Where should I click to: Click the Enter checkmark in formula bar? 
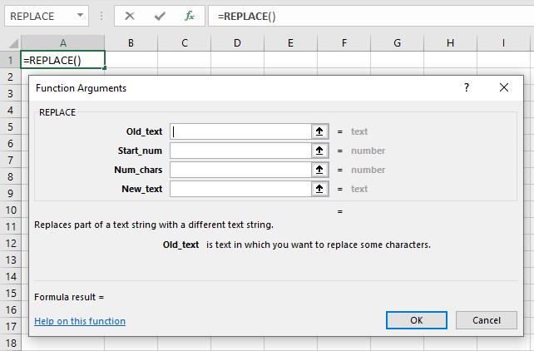[160, 16]
